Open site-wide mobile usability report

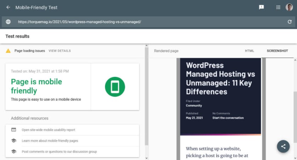[48, 130]
